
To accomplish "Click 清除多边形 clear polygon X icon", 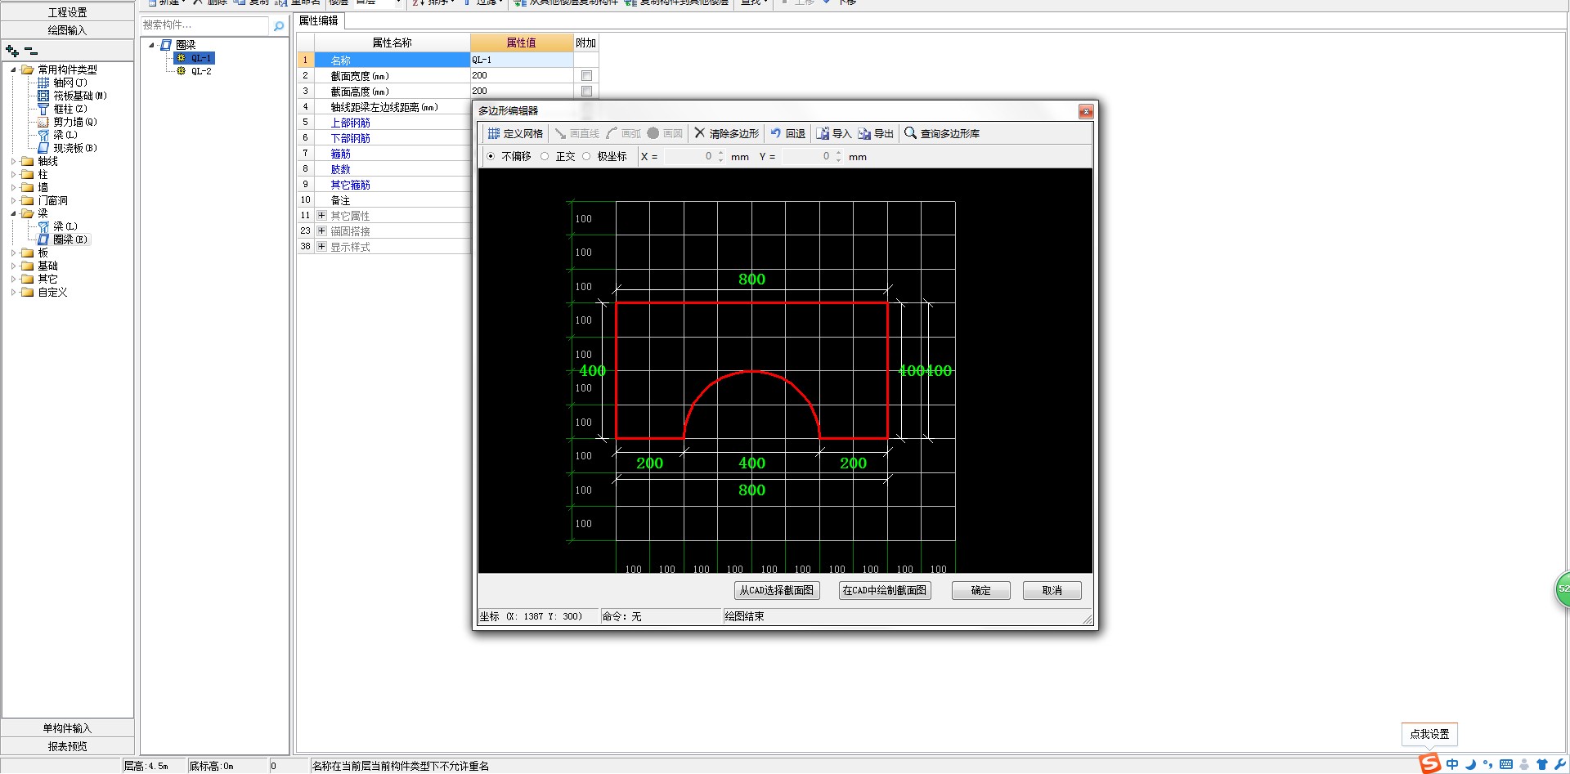I will (699, 132).
